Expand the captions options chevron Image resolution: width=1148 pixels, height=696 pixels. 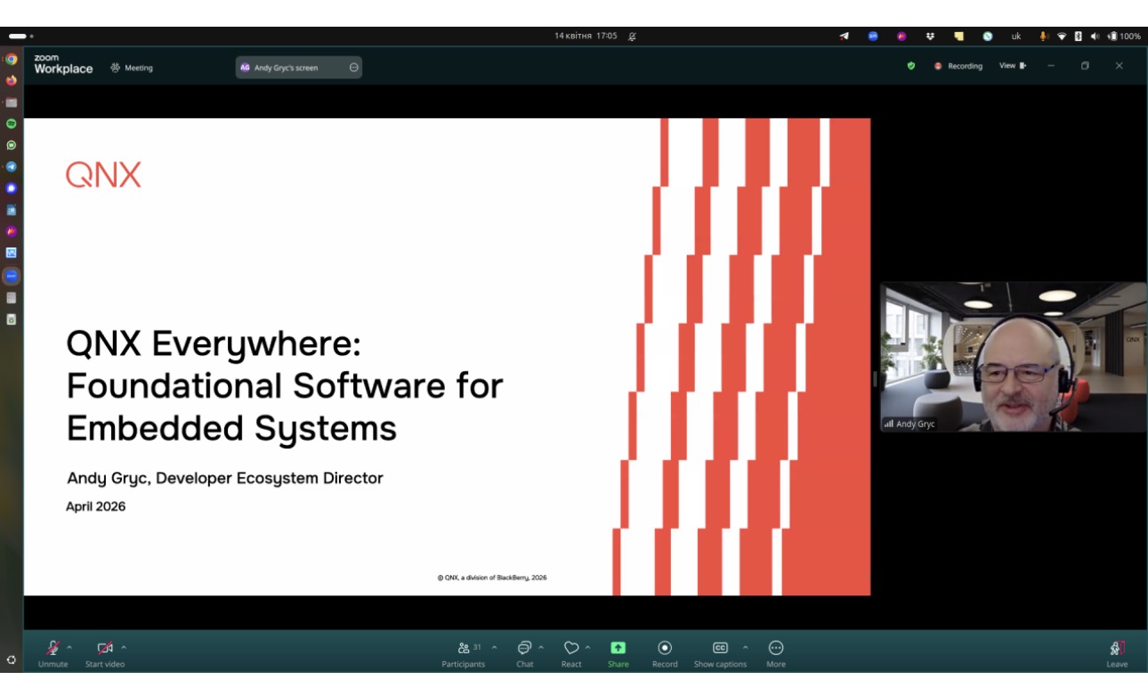pos(745,647)
